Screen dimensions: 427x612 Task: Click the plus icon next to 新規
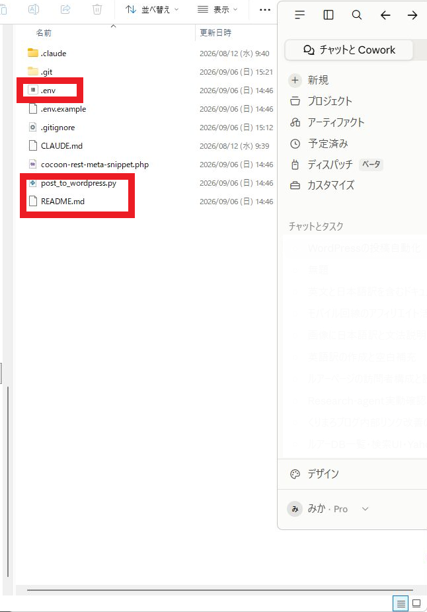[295, 81]
